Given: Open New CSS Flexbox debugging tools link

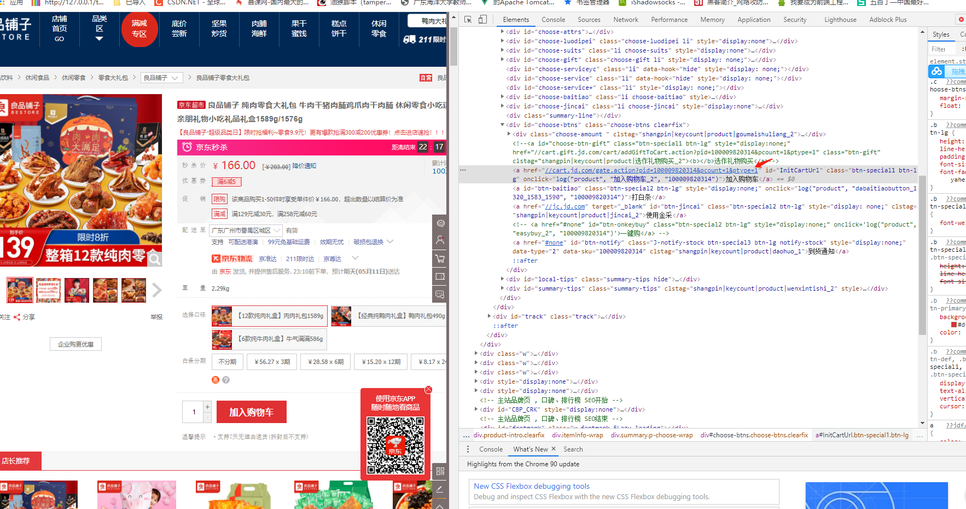Looking at the screenshot, I should click(x=531, y=486).
